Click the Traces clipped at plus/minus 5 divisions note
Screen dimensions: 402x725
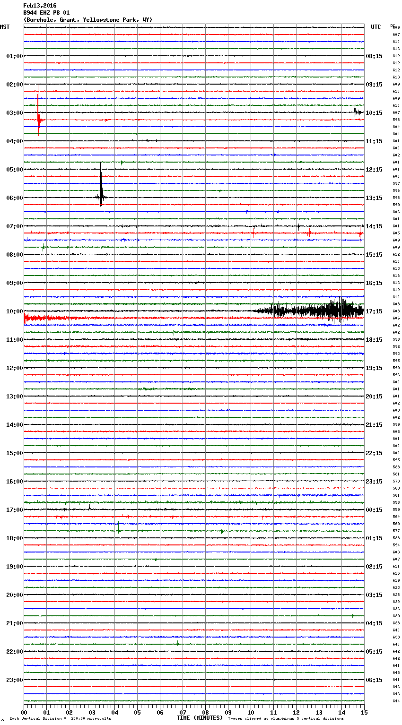(286, 719)
